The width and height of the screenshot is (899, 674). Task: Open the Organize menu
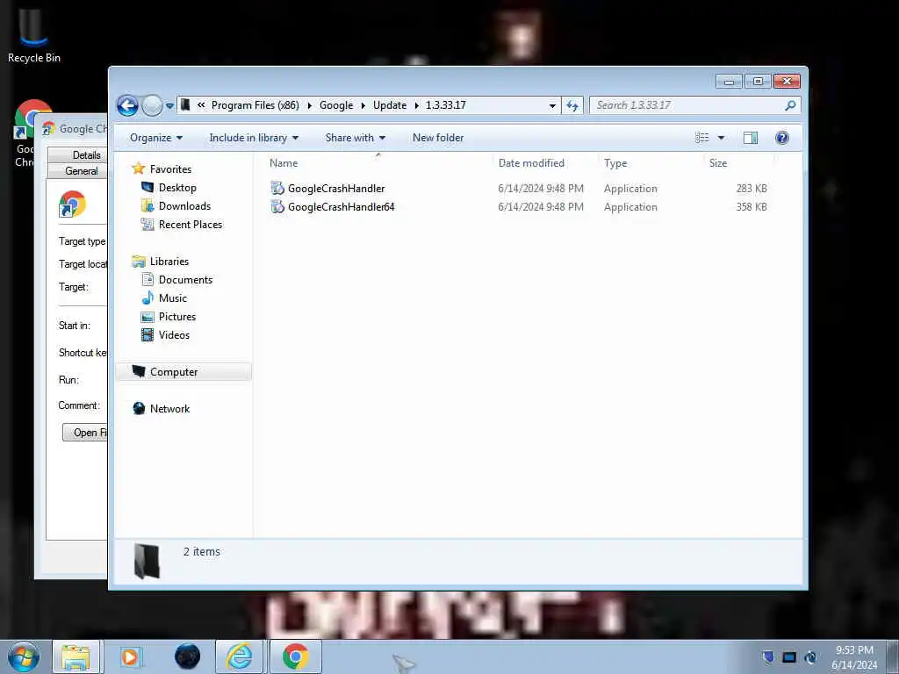tap(156, 138)
